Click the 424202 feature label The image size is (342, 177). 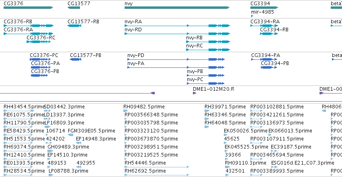point(55,139)
